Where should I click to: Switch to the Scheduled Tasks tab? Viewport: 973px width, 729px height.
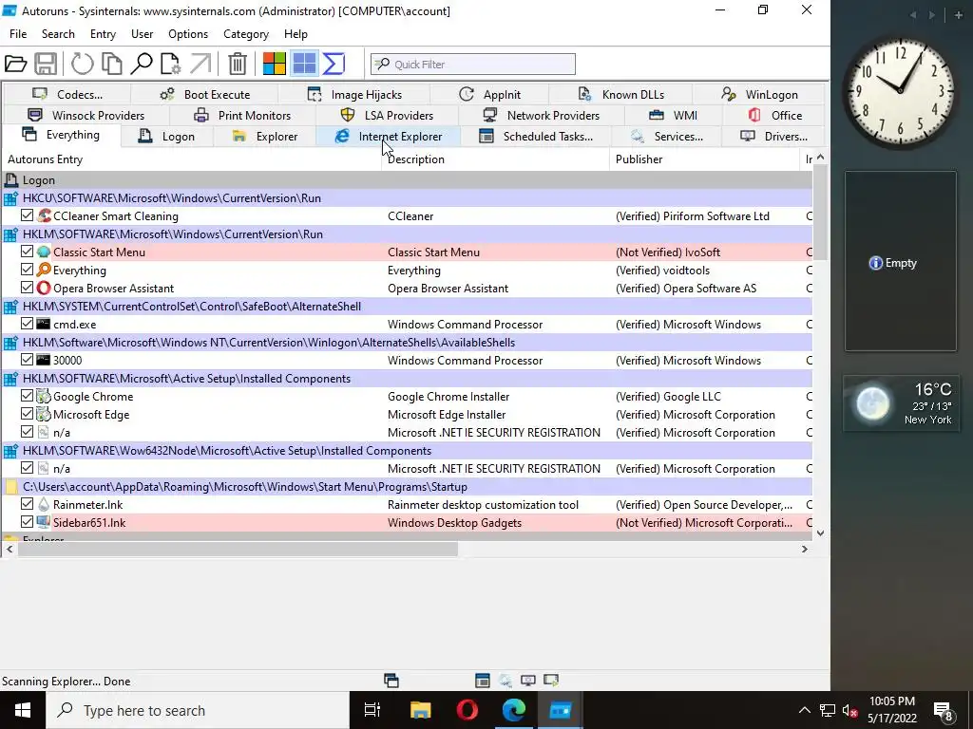[536, 137]
